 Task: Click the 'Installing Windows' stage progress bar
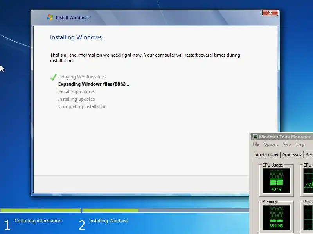pos(165,210)
